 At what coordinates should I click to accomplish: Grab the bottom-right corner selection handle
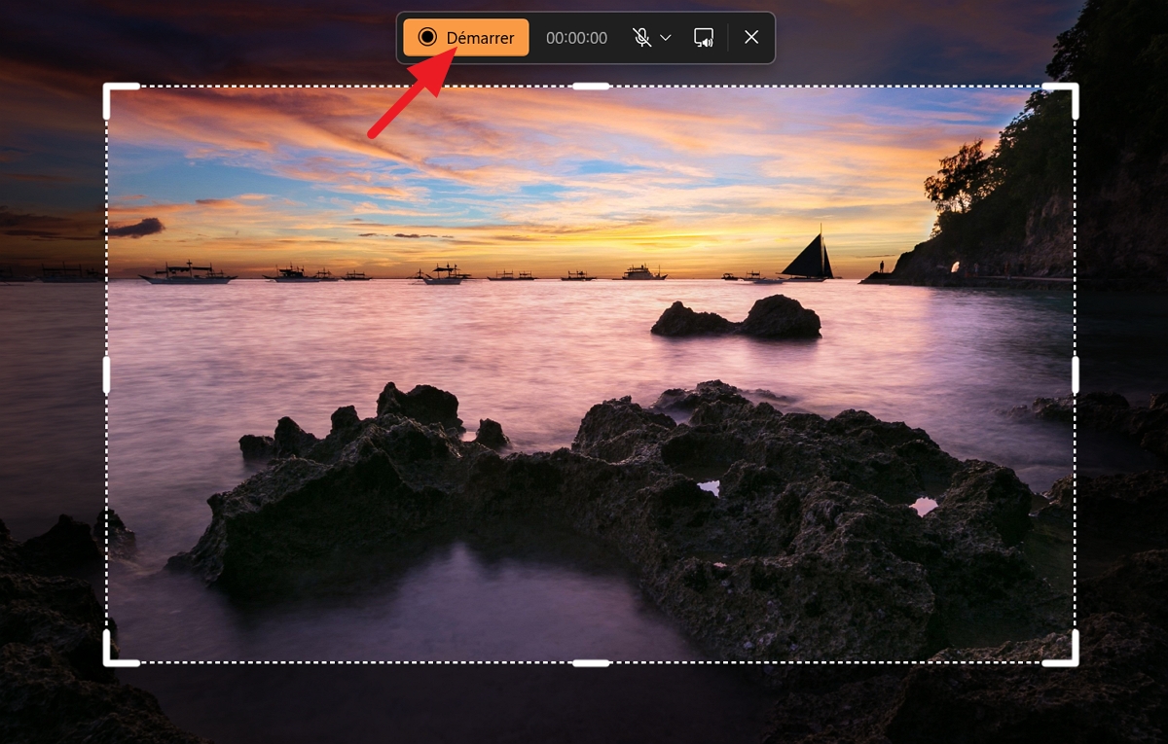(x=1061, y=649)
